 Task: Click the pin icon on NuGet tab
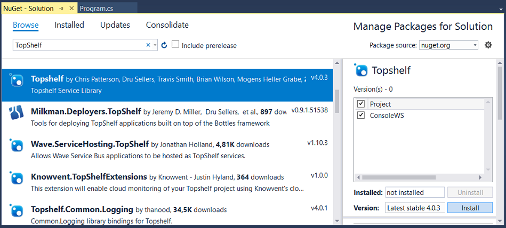pos(62,9)
